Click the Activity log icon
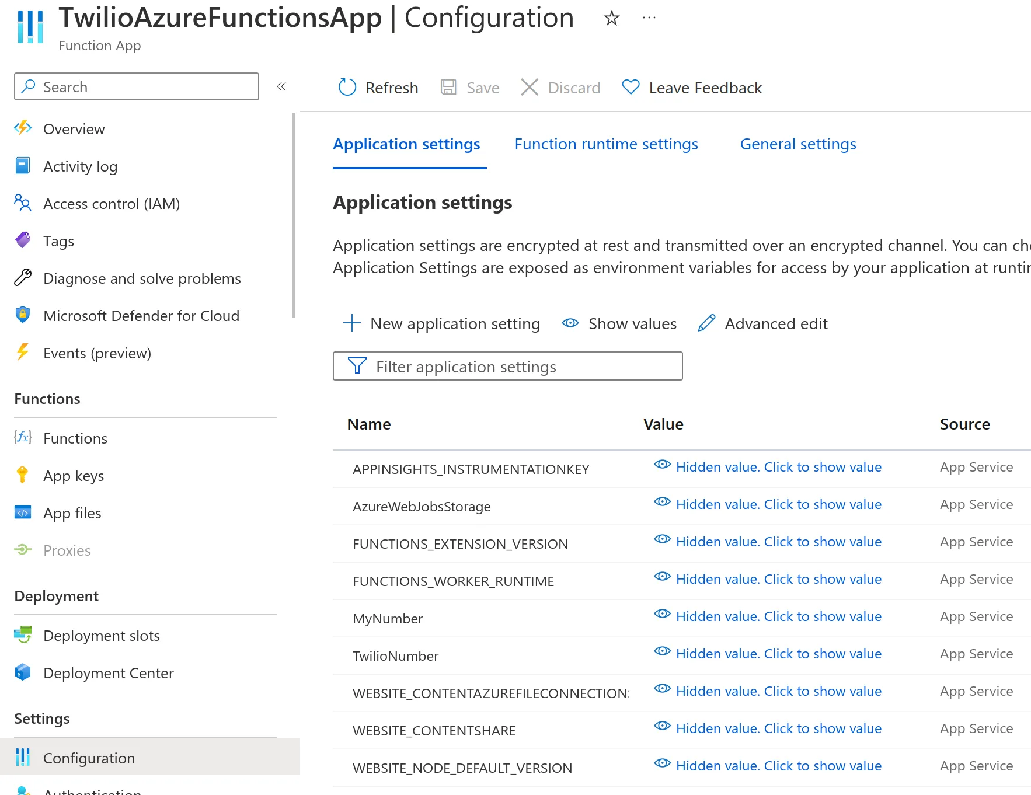Image resolution: width=1031 pixels, height=795 pixels. click(23, 166)
